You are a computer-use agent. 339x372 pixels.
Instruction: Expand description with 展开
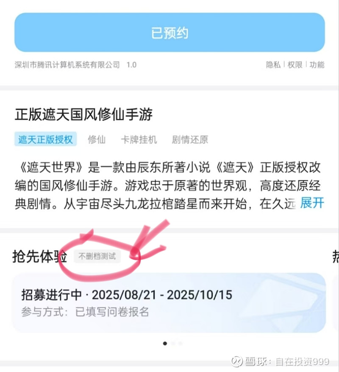point(312,203)
